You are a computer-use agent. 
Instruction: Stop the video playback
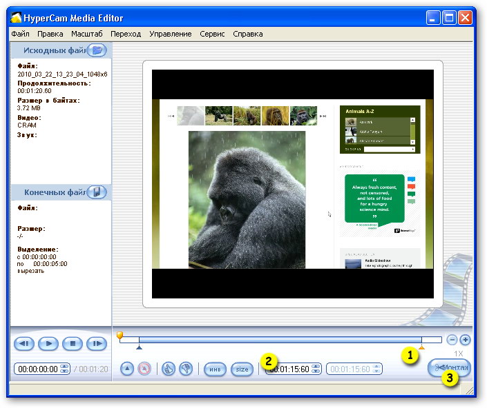pyautogui.click(x=73, y=344)
